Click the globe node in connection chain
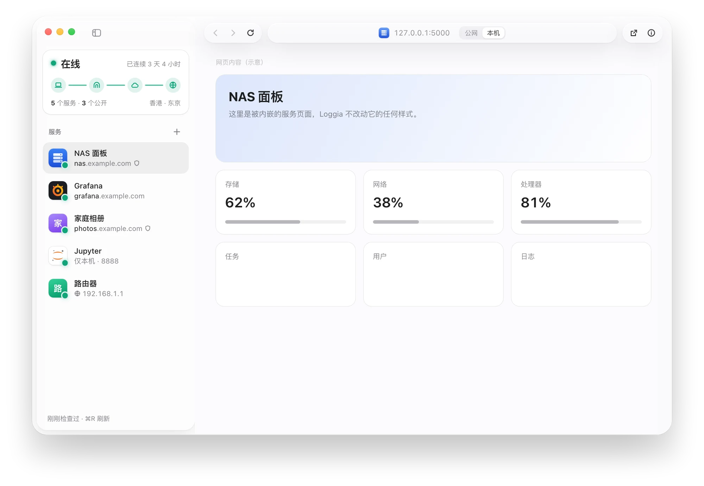This screenshot has width=704, height=486. point(173,85)
